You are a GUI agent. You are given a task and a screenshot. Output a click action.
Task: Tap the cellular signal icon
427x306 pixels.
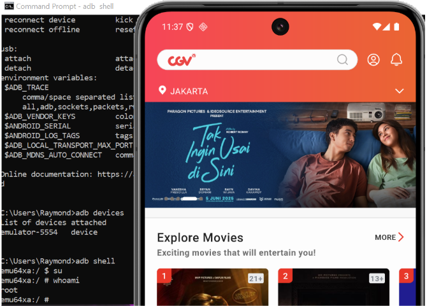(386, 27)
